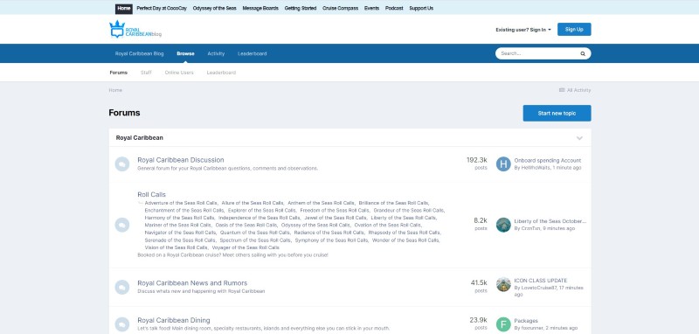The height and width of the screenshot is (334, 699).
Task: Open Events in the top bar
Action: (372, 8)
